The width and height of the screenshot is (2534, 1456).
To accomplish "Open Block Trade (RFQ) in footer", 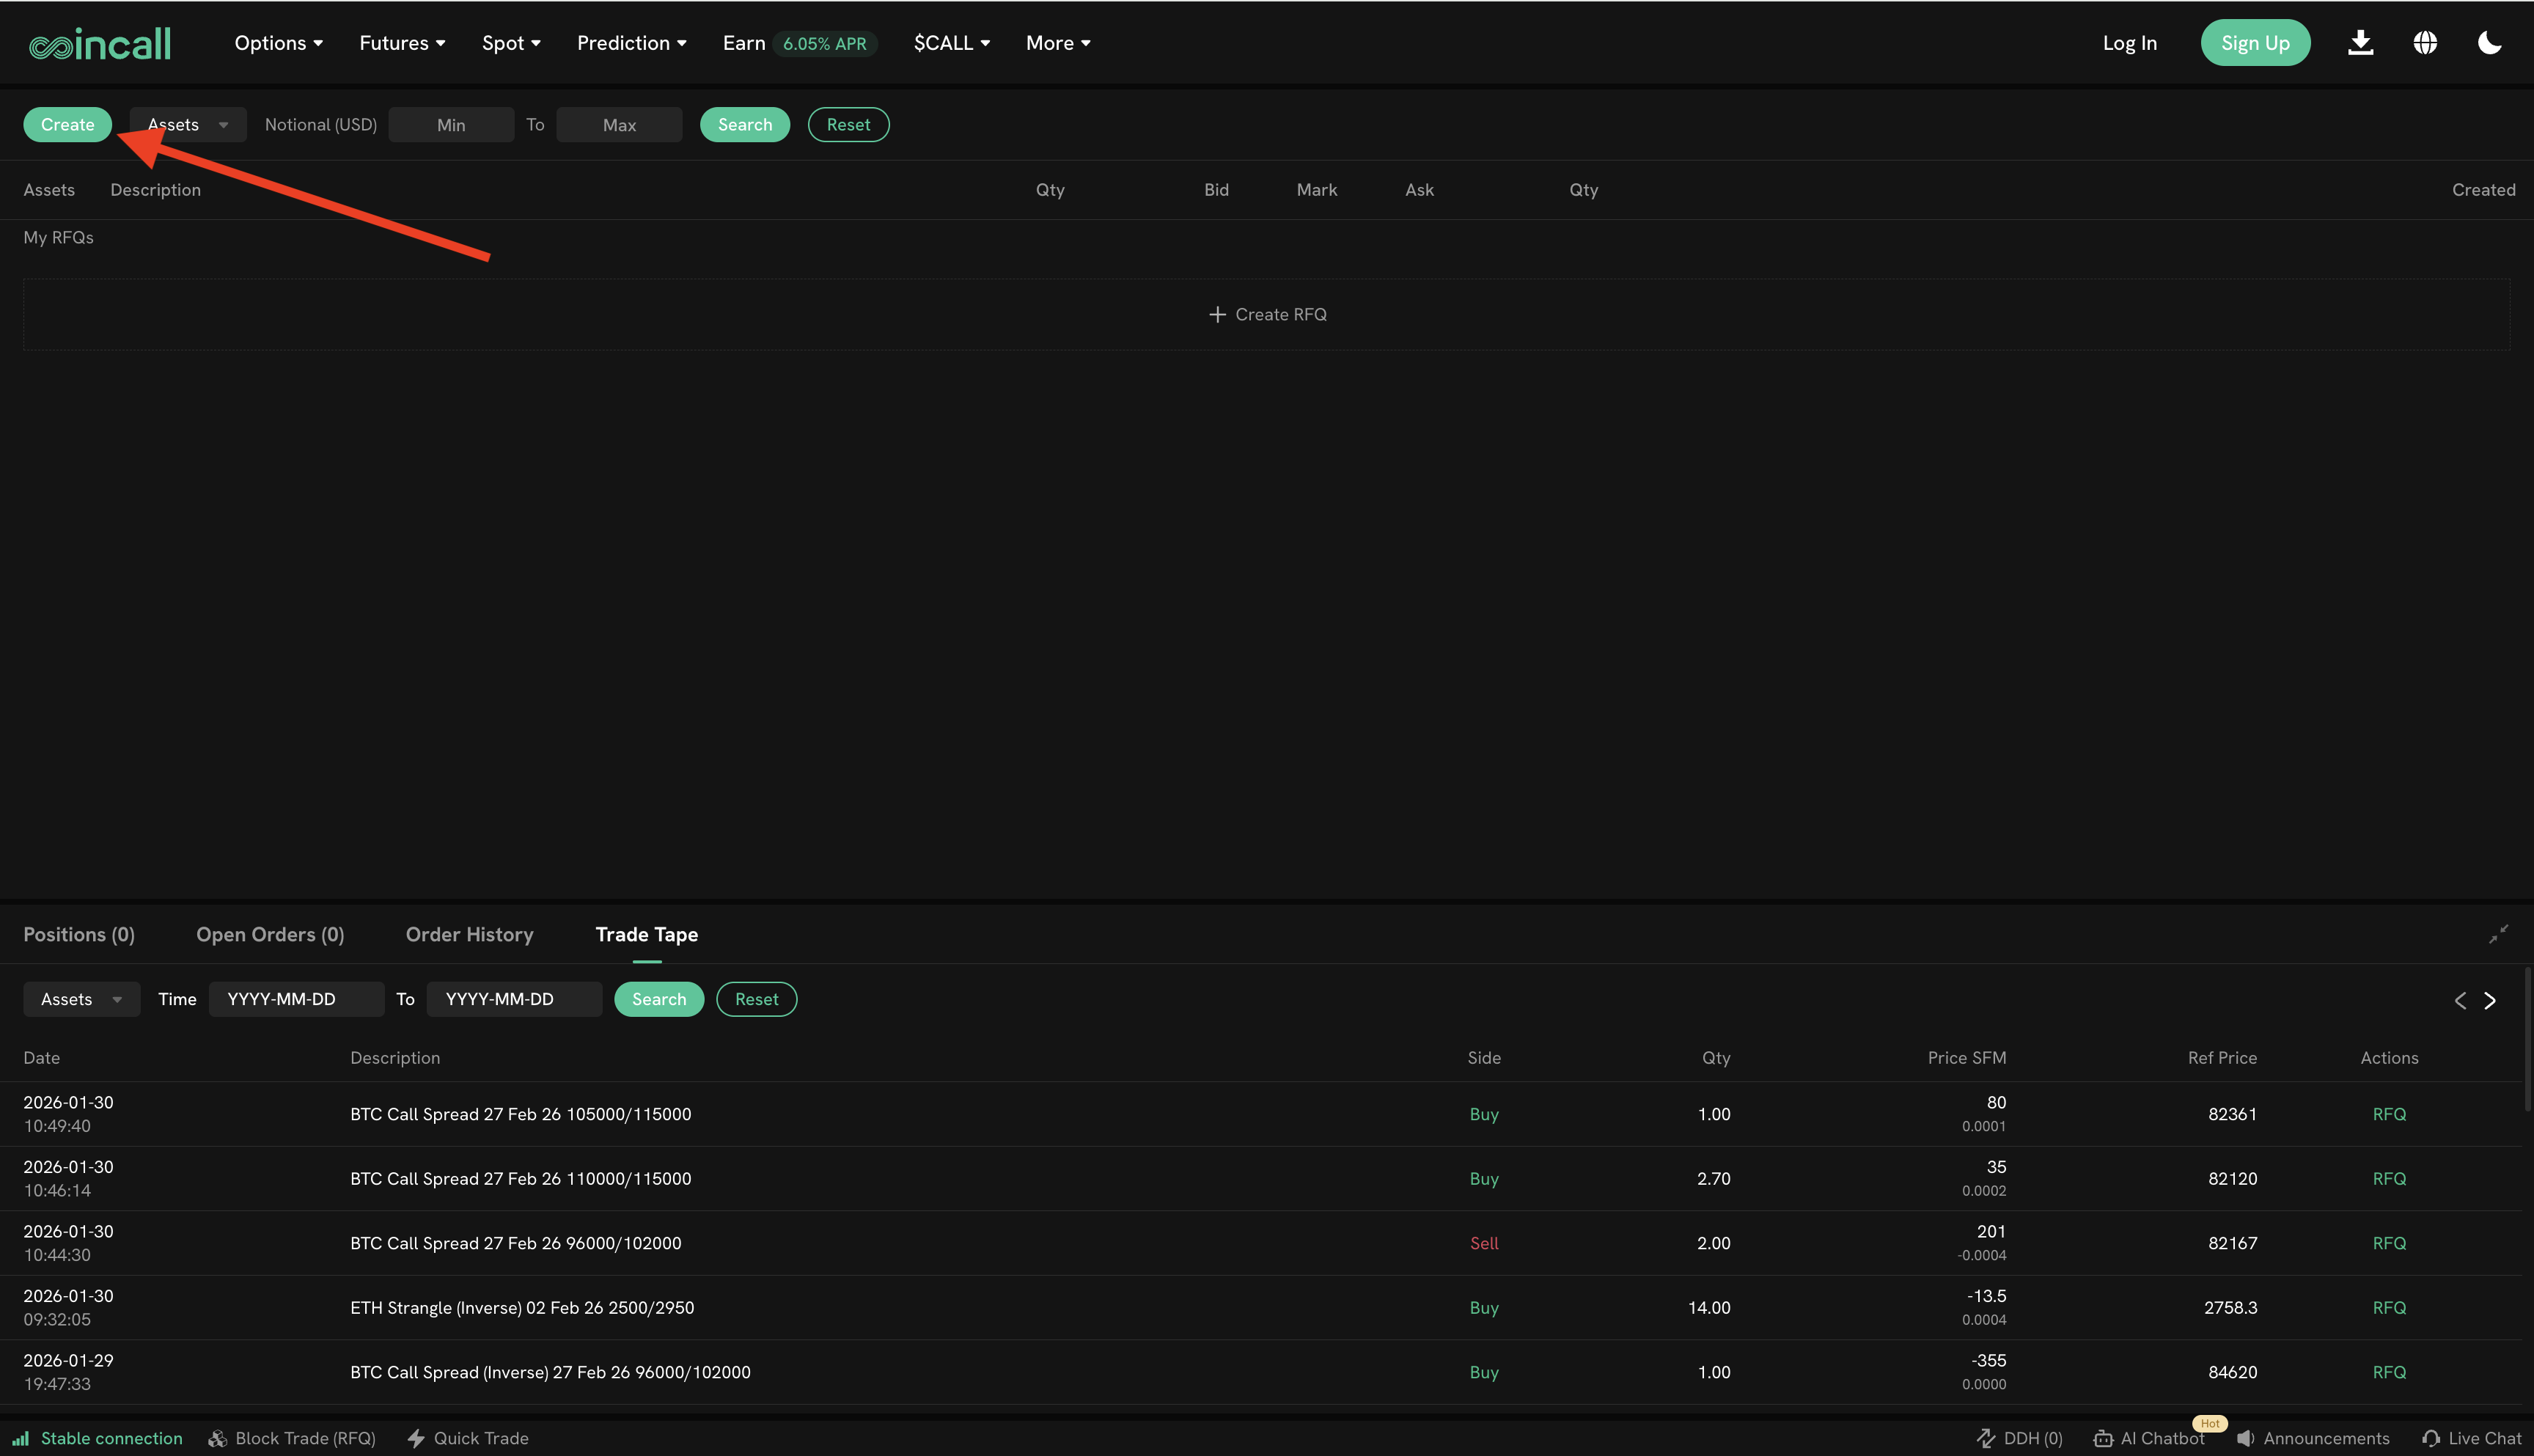I will point(292,1438).
